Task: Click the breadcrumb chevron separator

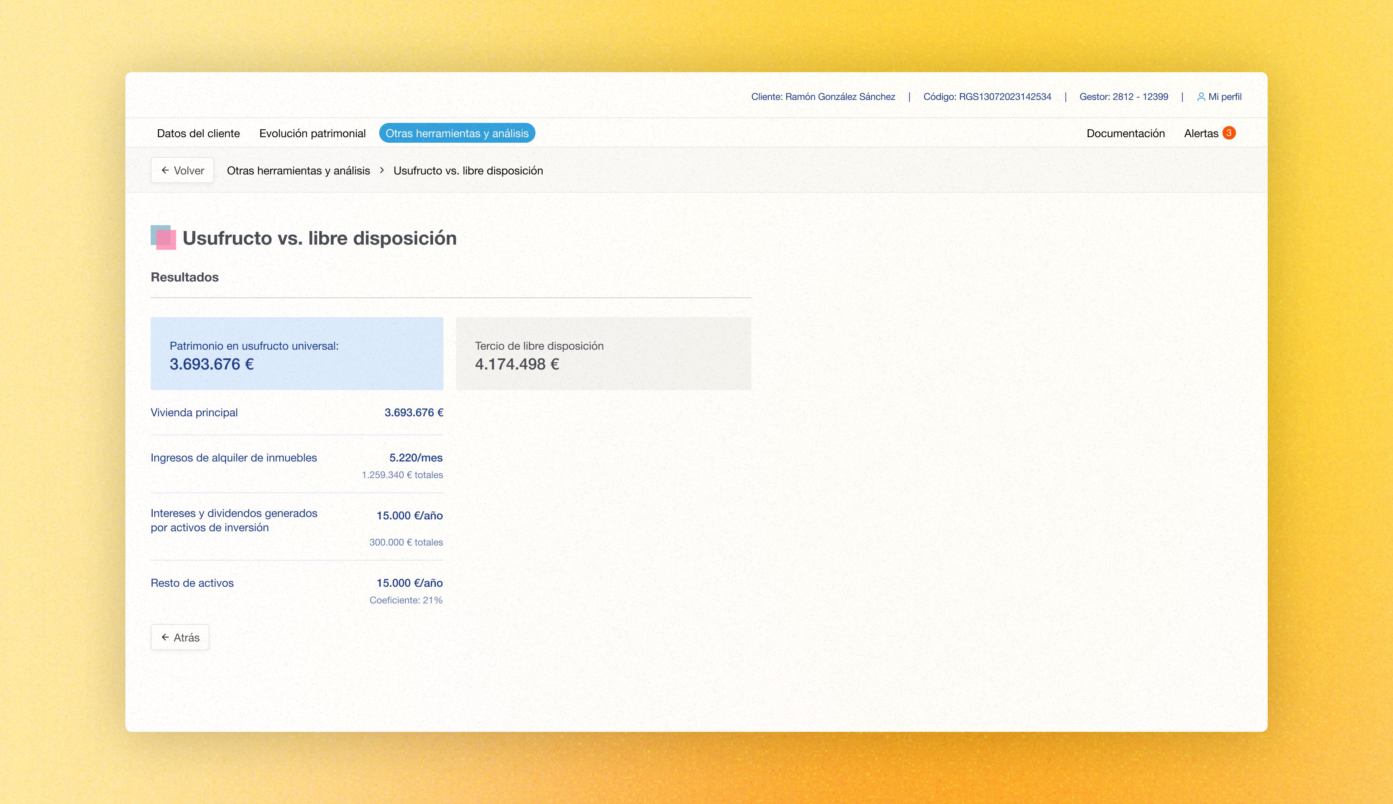Action: (382, 170)
